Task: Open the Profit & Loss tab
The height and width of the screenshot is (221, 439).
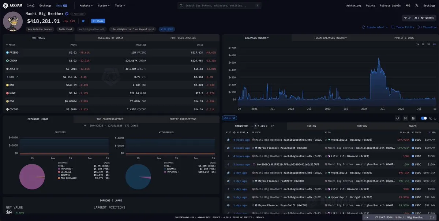Action: click(x=404, y=38)
